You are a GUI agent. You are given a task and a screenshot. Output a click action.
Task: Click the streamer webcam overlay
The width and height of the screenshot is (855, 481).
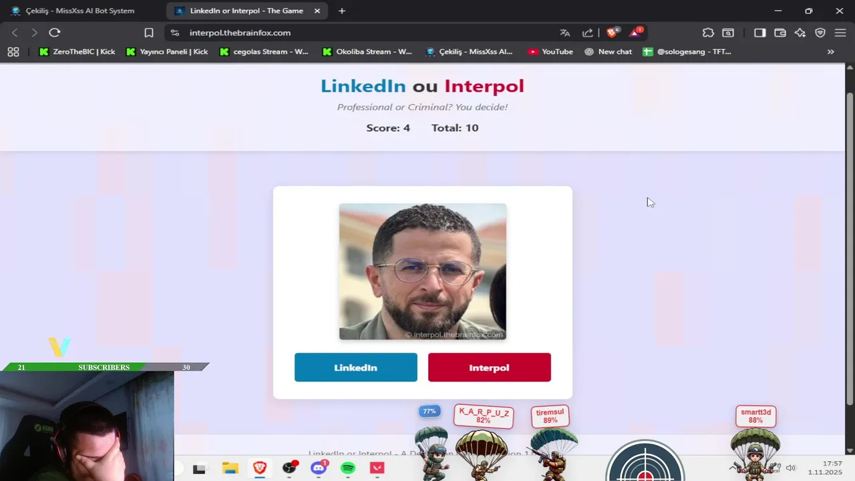(x=87, y=426)
